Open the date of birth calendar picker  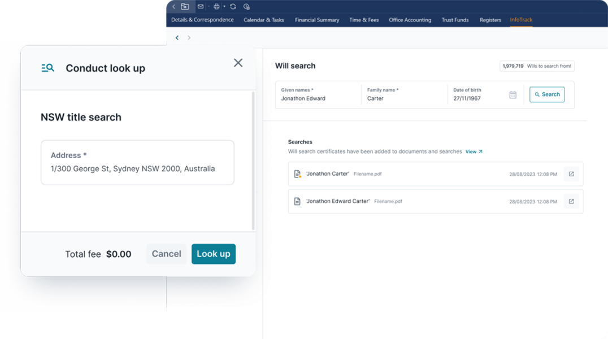(x=513, y=95)
